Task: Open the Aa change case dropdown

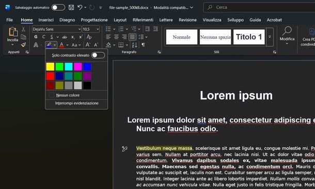Action: [x=76, y=45]
